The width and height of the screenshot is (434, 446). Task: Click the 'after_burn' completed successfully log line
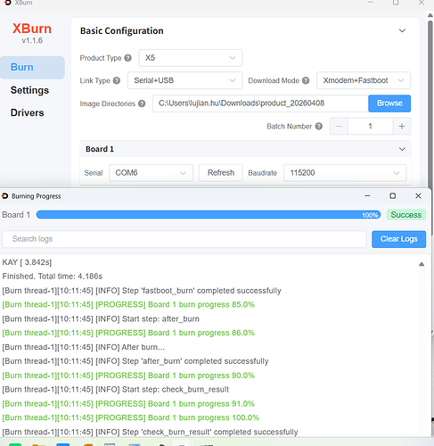tap(135, 361)
